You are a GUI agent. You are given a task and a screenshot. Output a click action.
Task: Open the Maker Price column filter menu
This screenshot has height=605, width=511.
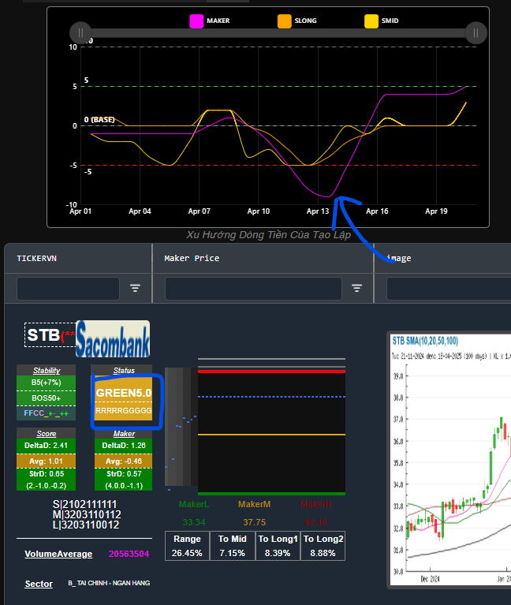coord(357,289)
